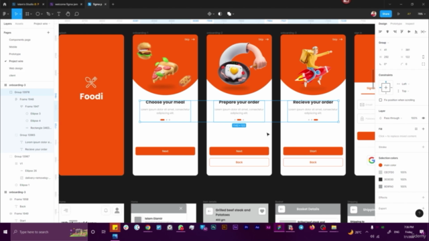Select the Move tool
The image size is (429, 241).
click(16, 14)
